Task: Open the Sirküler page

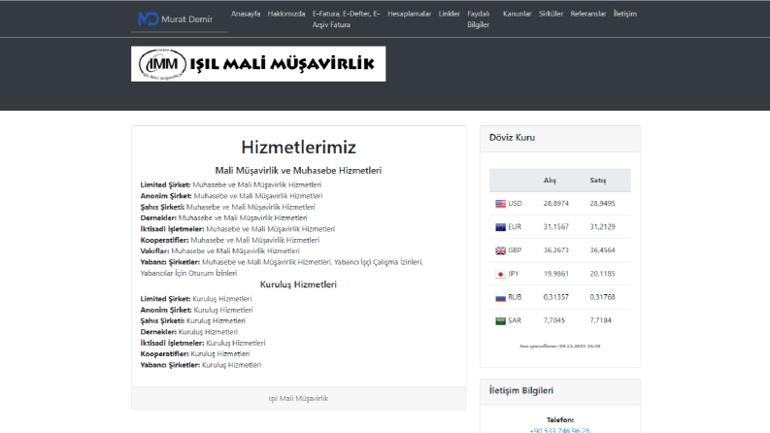Action: [x=551, y=14]
